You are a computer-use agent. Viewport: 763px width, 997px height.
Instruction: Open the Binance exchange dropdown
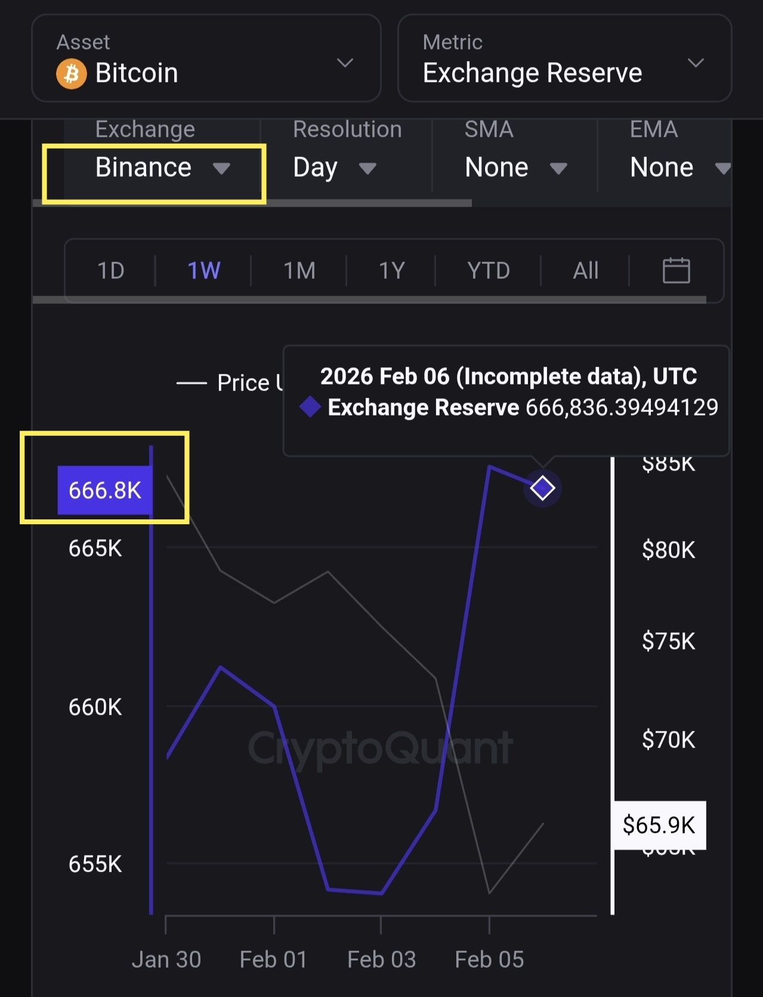(x=162, y=168)
